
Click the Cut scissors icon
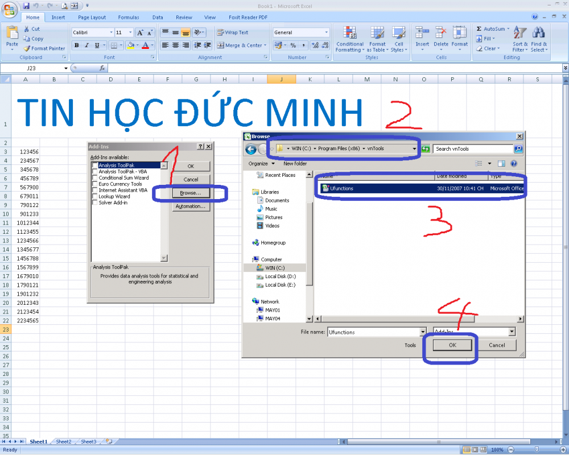[27, 28]
